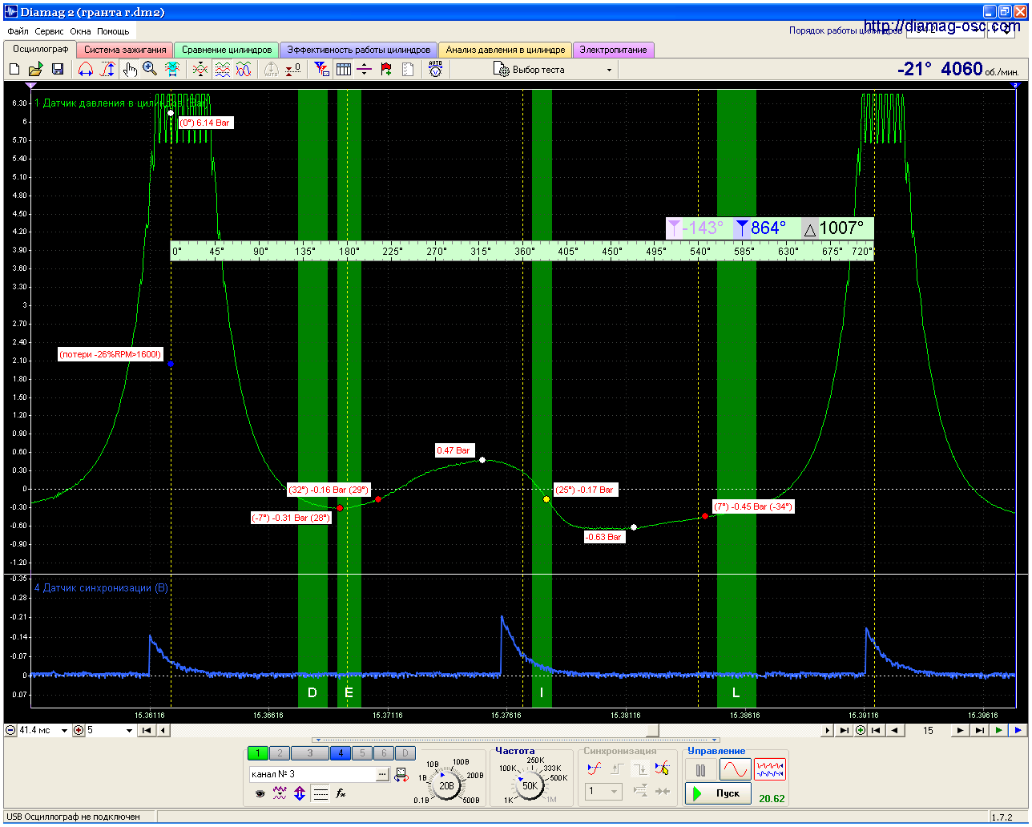
Task: Toggle channel 4 blue button
Action: click(x=340, y=753)
